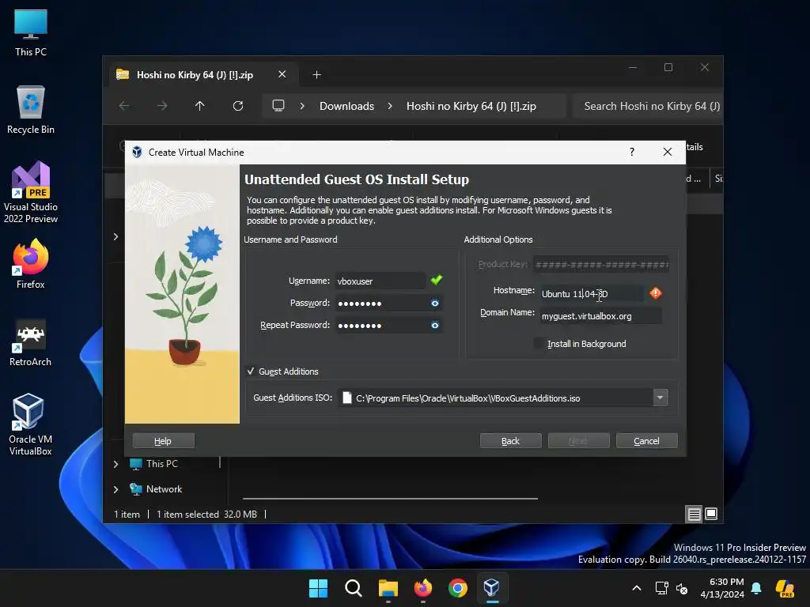Viewport: 810px width, 607px height.
Task: Open the Recycle Bin desktop icon
Action: [31, 110]
